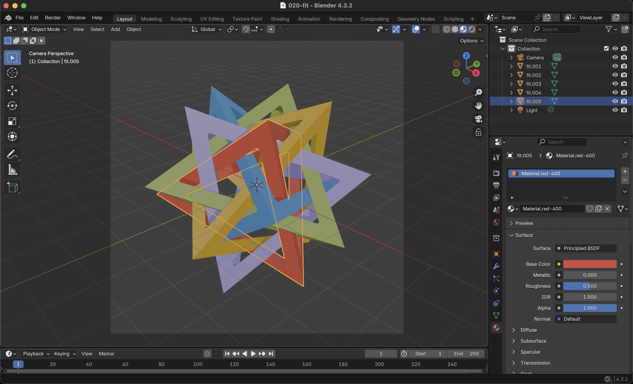The image size is (633, 384).
Task: Toggle proportional editing in header
Action: [x=271, y=29]
